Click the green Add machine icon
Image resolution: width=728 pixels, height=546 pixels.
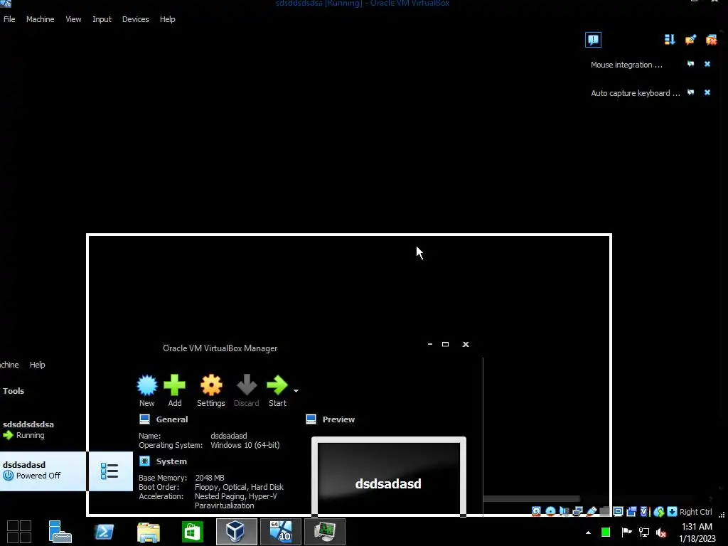coord(175,390)
